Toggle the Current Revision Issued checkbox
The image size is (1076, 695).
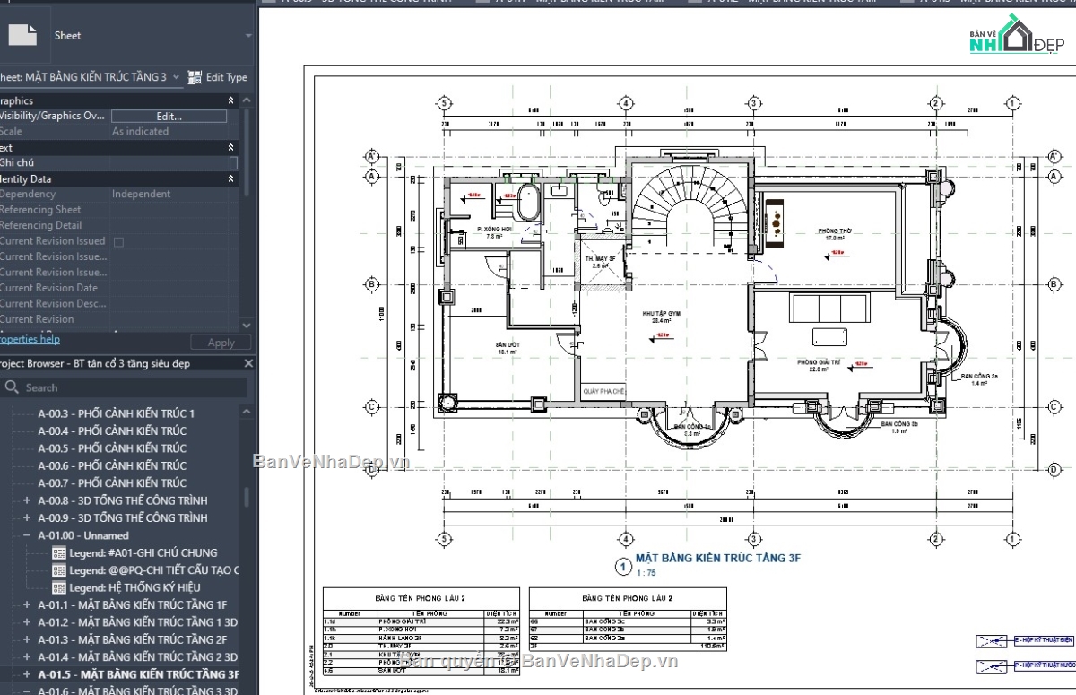tap(117, 241)
